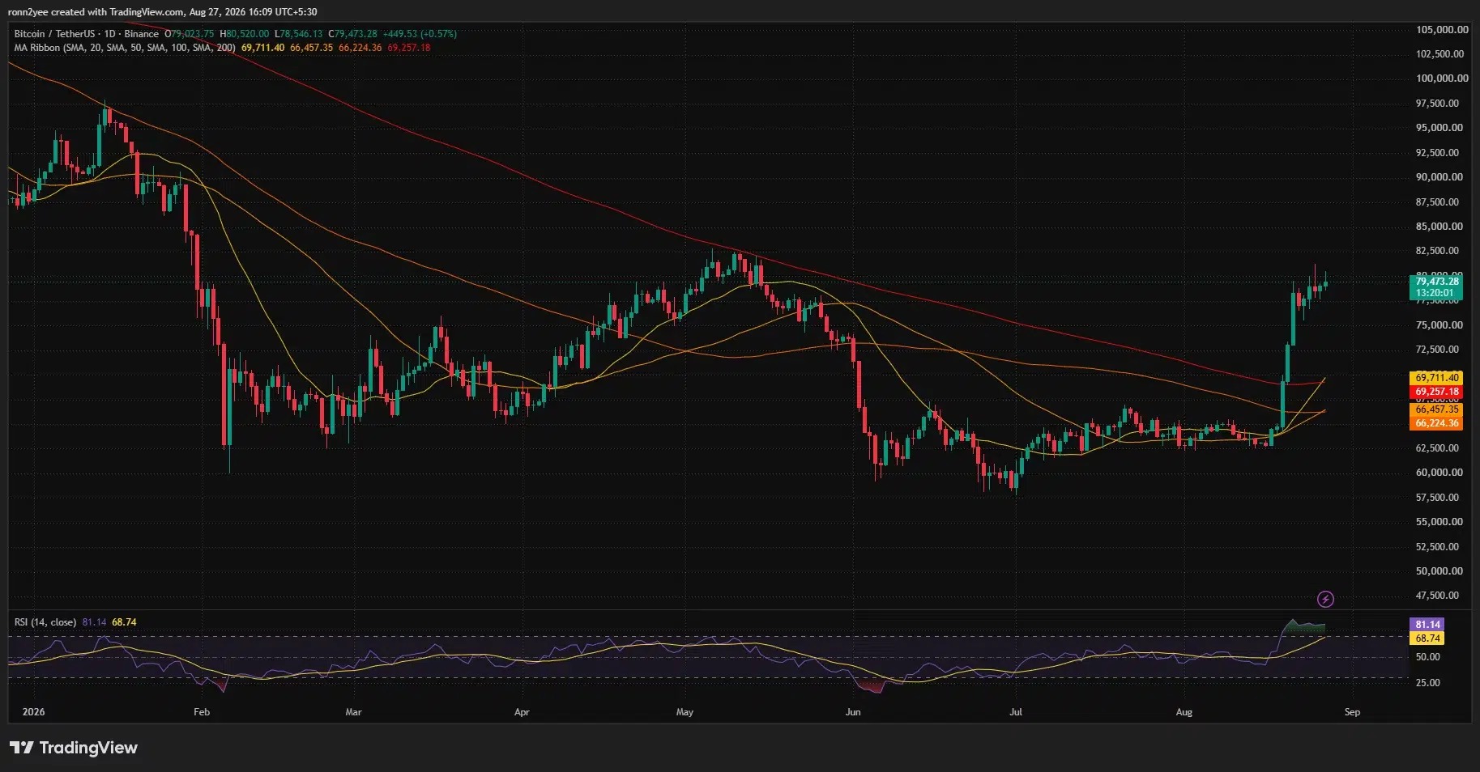
Task: Select the "MA Ribbon (SMA, 20, SMA, 50..." indicator label
Action: [x=125, y=48]
